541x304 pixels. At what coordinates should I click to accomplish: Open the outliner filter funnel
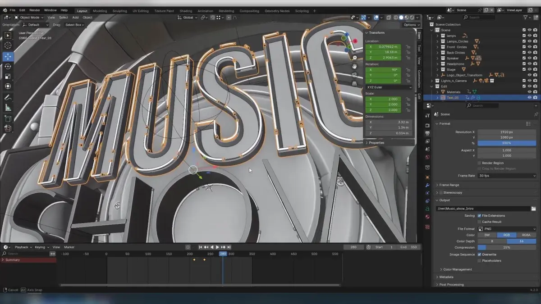tap(526, 17)
